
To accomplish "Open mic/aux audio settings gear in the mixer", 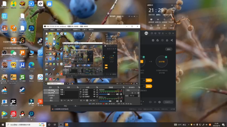I will click(x=121, y=101).
